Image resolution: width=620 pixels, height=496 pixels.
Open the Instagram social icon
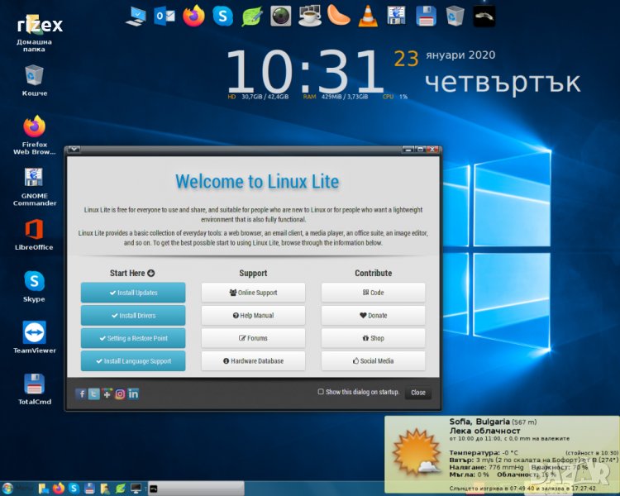tap(120, 393)
